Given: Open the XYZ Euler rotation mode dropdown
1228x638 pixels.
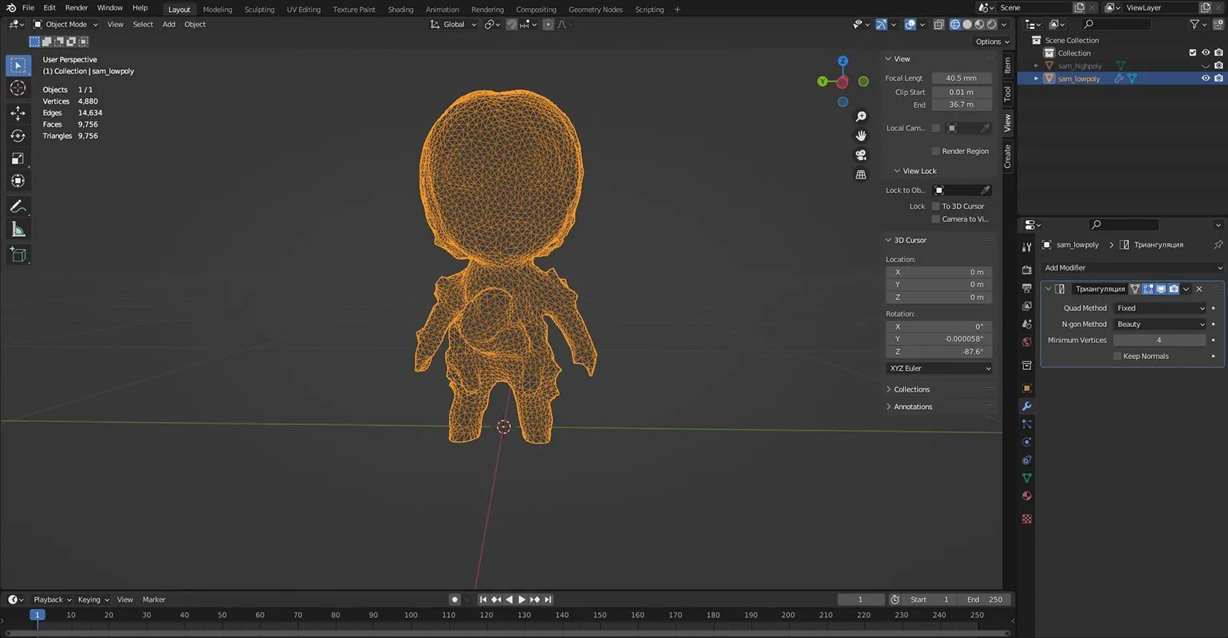Looking at the screenshot, I should [x=939, y=368].
